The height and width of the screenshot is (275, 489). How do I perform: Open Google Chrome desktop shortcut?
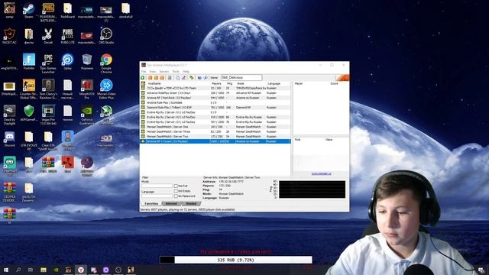pos(106,63)
